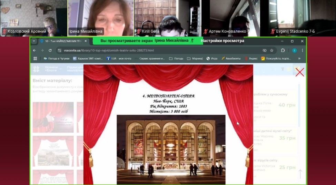Click 'Рік відкриття: 1883' text

tap(169, 106)
